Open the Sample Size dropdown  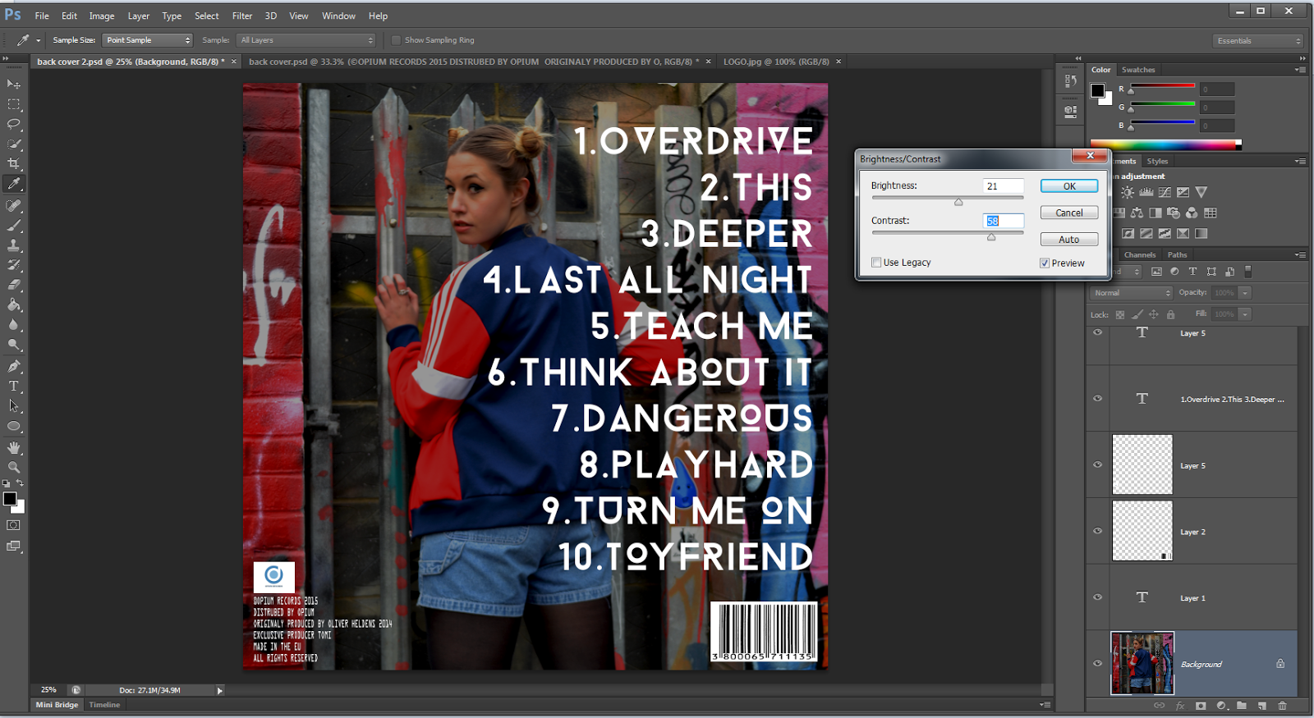click(x=147, y=40)
